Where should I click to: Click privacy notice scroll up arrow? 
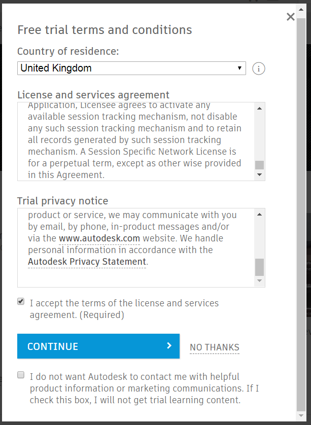tap(259, 215)
